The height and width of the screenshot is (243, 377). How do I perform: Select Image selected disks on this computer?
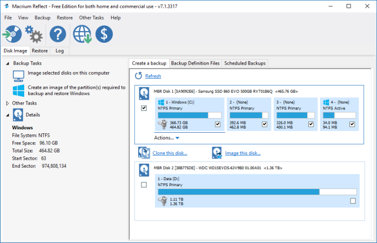click(69, 73)
